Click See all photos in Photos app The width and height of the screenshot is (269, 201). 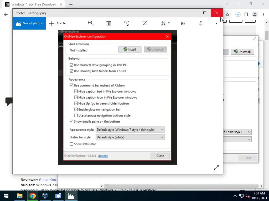click(29, 23)
